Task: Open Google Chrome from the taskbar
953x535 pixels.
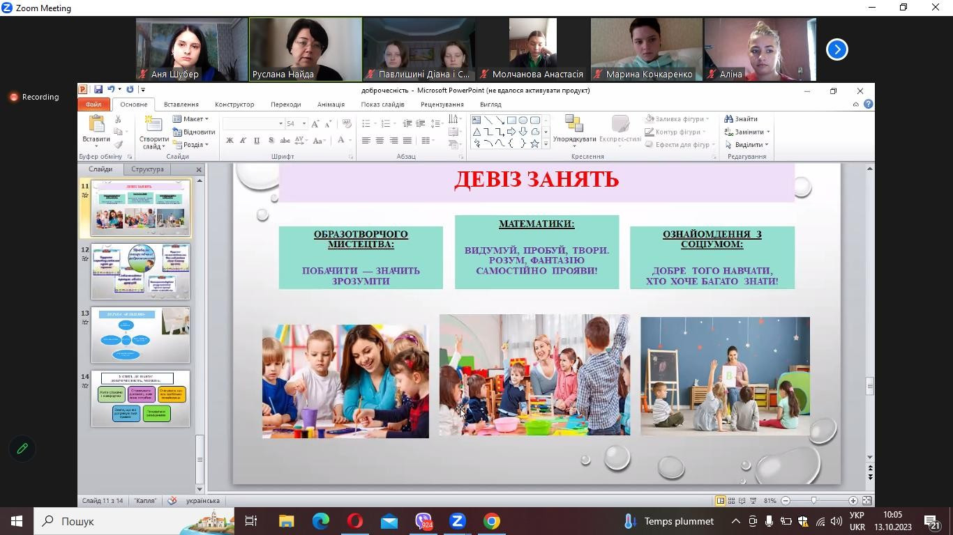Action: pos(492,521)
